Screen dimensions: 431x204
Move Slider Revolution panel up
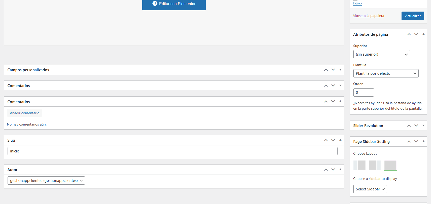[x=409, y=126]
